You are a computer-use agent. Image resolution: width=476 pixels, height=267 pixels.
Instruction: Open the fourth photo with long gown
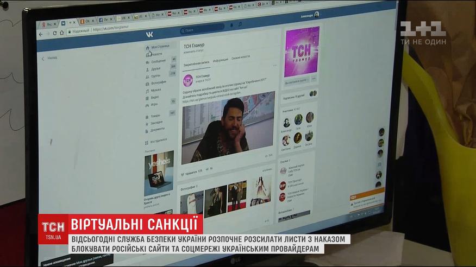[261, 192]
